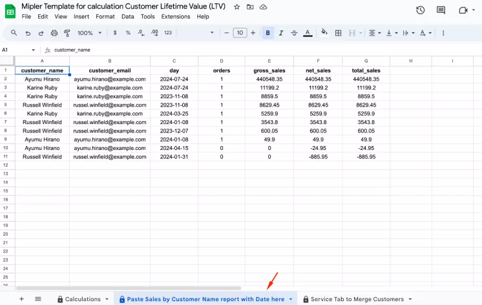
Task: Click the font size field showing 10
Action: coord(240,32)
